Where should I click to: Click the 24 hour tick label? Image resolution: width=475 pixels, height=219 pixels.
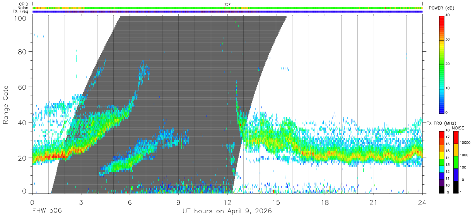tap(422, 202)
